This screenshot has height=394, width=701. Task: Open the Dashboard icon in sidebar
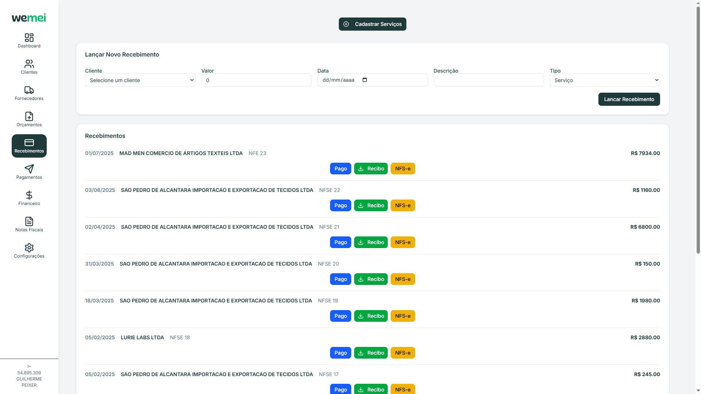29,38
